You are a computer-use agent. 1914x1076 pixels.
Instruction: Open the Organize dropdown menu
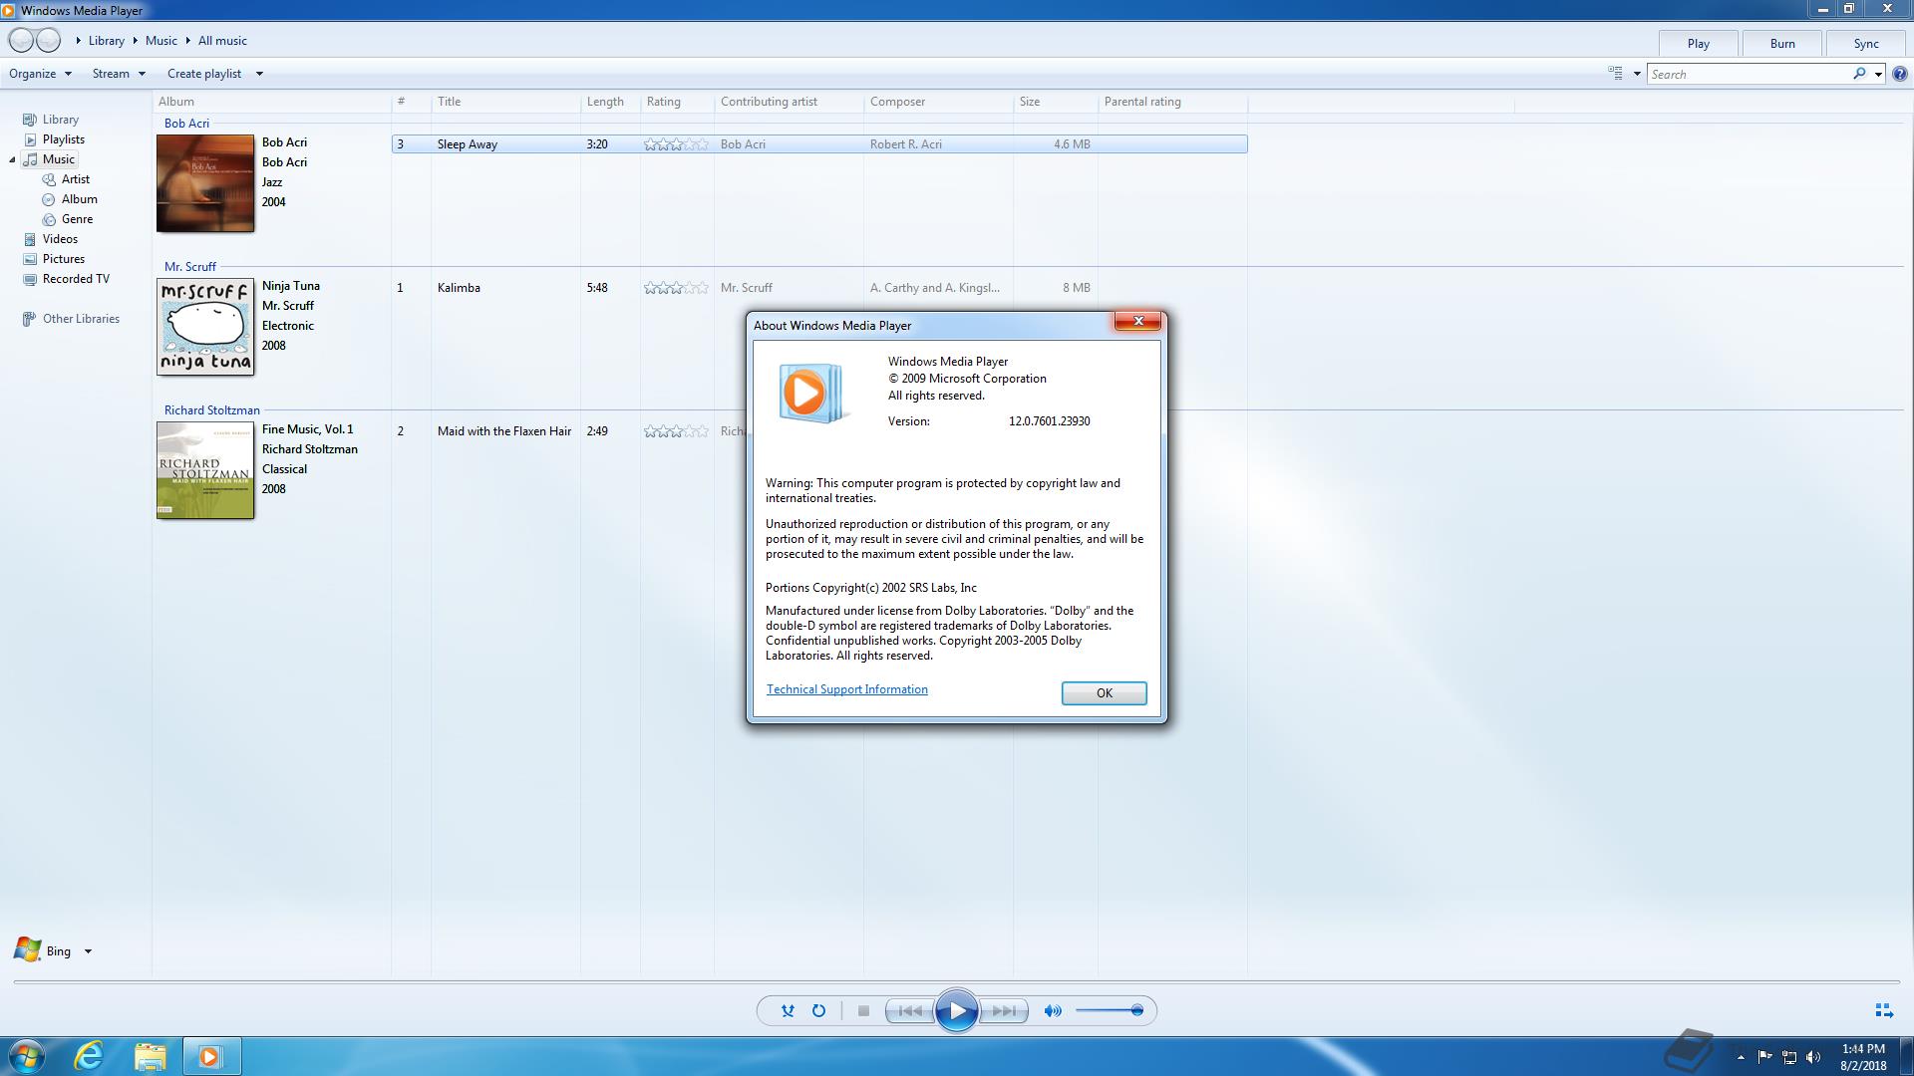click(40, 74)
